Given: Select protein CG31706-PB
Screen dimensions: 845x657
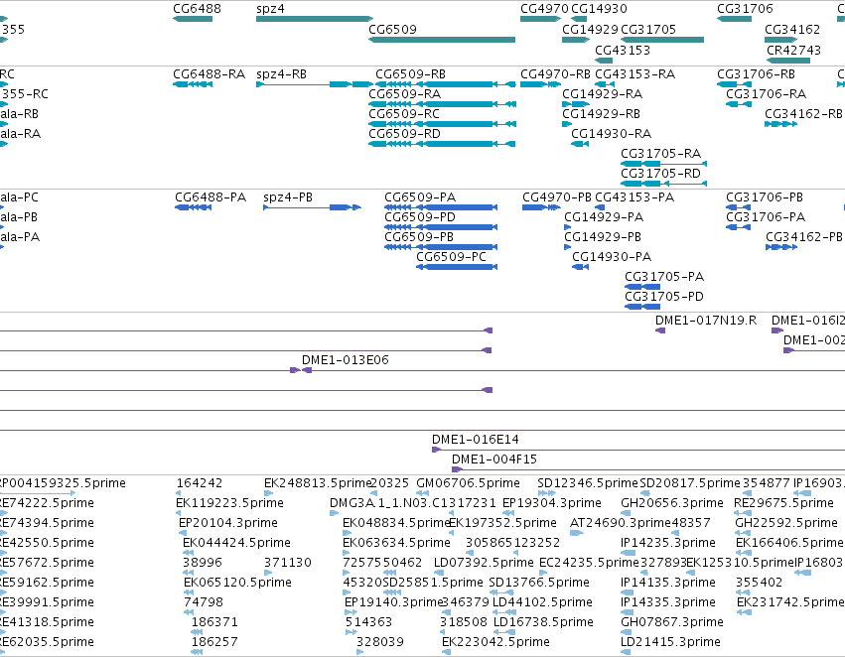Looking at the screenshot, I should pos(739,207).
